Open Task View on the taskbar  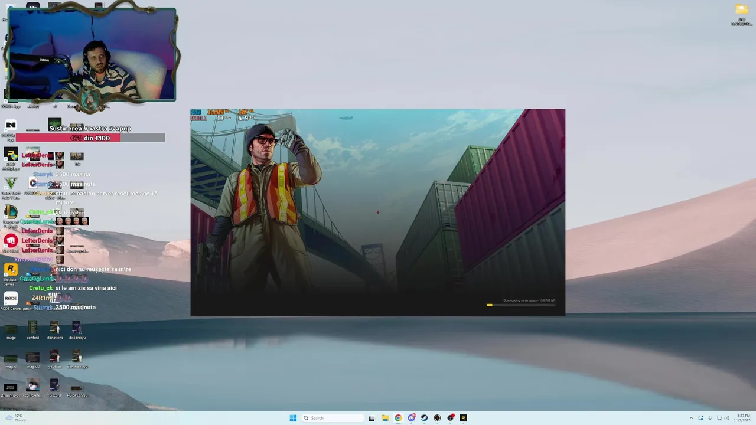point(372,418)
